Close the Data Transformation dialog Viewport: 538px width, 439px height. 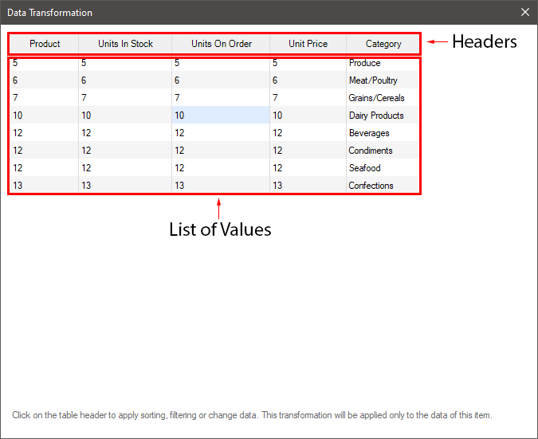point(524,12)
